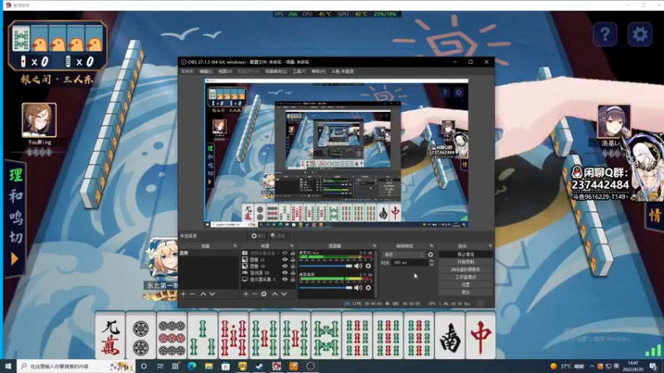Toggle visibility of 图像 11 source
Screen dimensions: 664x373
(285, 259)
